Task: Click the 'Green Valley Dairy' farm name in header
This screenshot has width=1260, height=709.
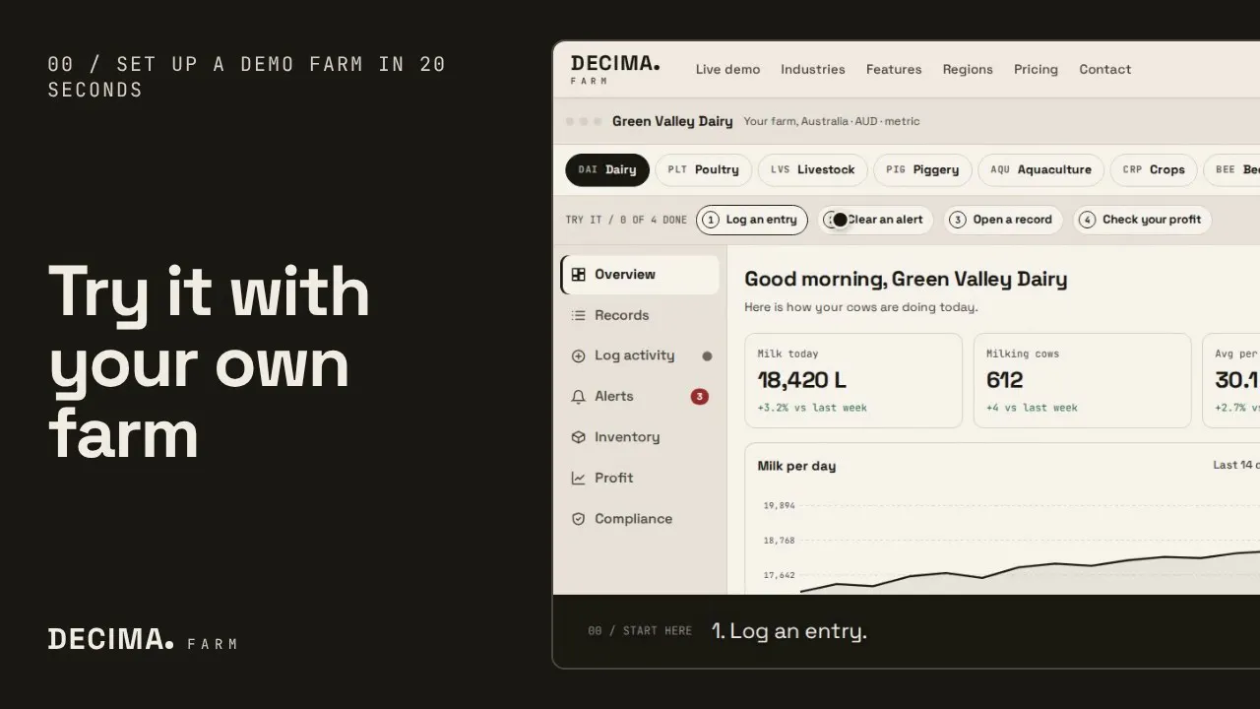Action: [x=672, y=121]
